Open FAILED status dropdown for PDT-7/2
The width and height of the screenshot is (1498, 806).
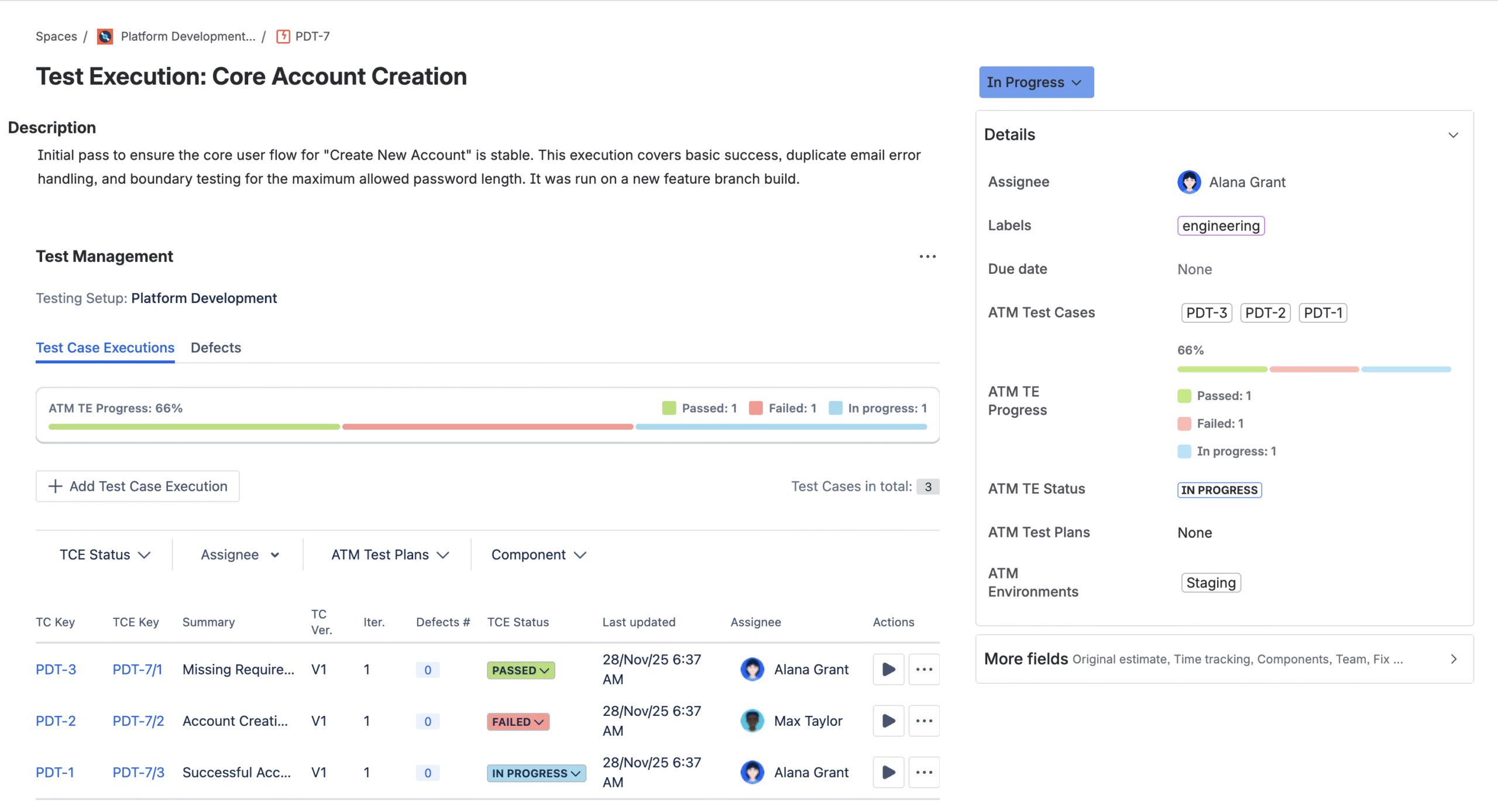517,722
